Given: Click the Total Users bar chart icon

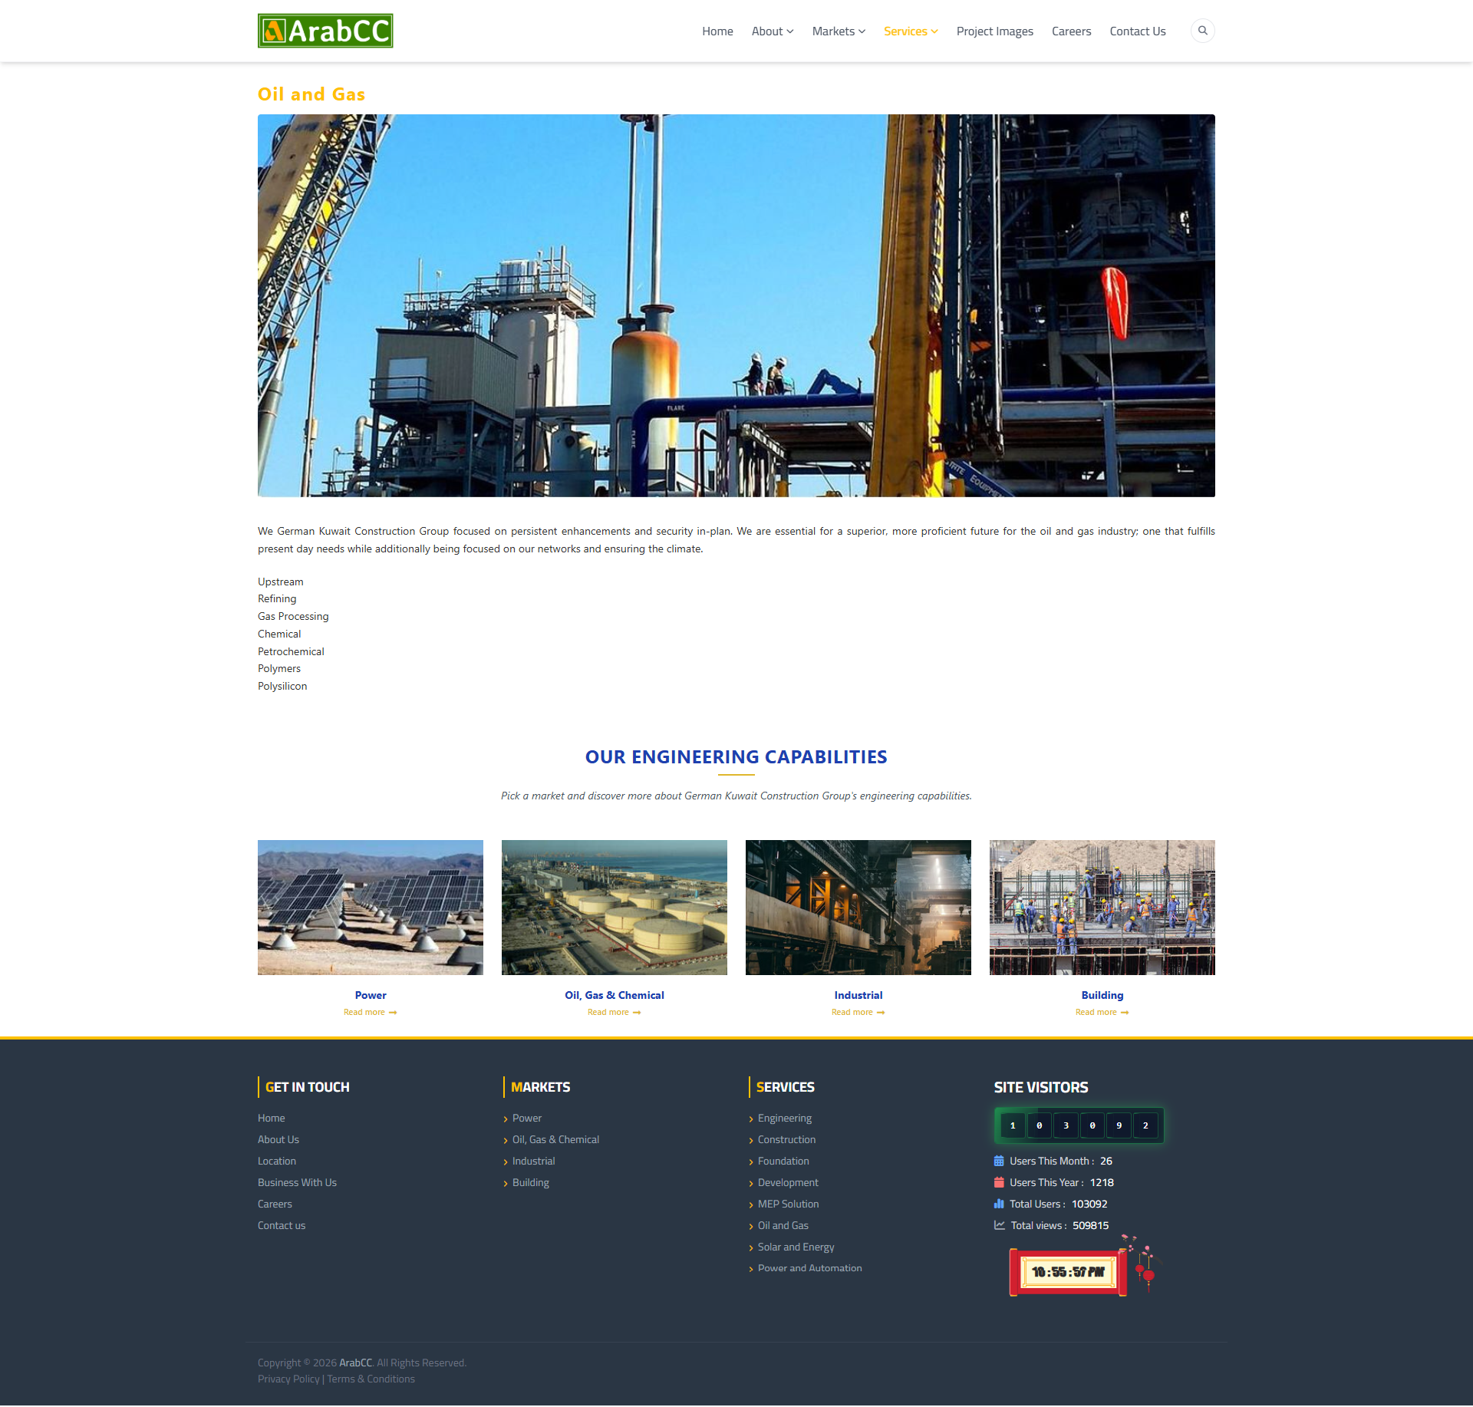Looking at the screenshot, I should [x=999, y=1204].
